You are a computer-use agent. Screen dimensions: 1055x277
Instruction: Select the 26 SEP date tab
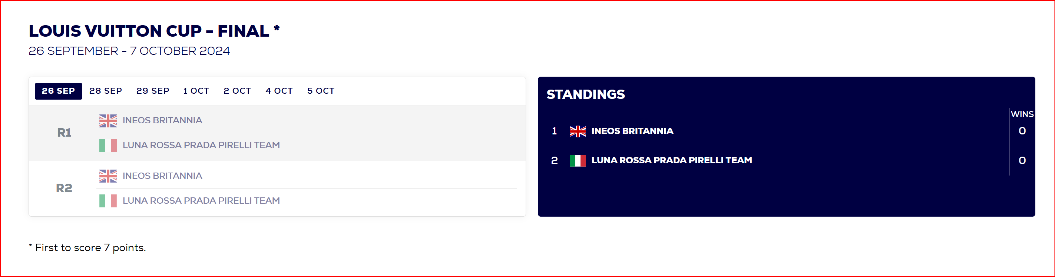(x=58, y=91)
